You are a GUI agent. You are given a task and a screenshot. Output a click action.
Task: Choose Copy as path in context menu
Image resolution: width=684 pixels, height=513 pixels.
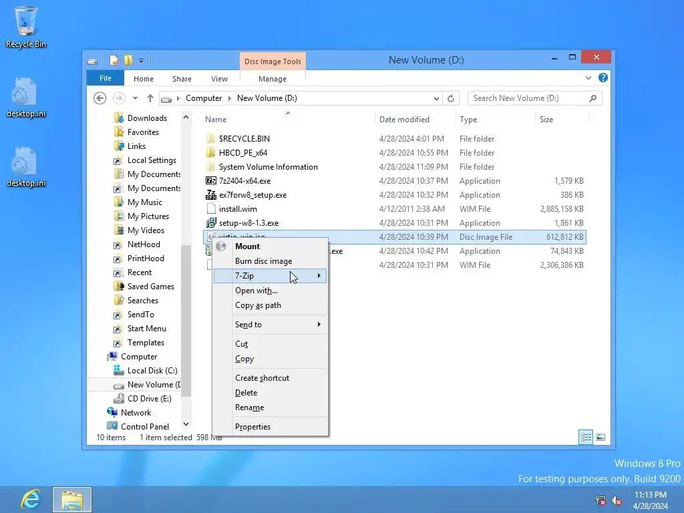[271, 305]
